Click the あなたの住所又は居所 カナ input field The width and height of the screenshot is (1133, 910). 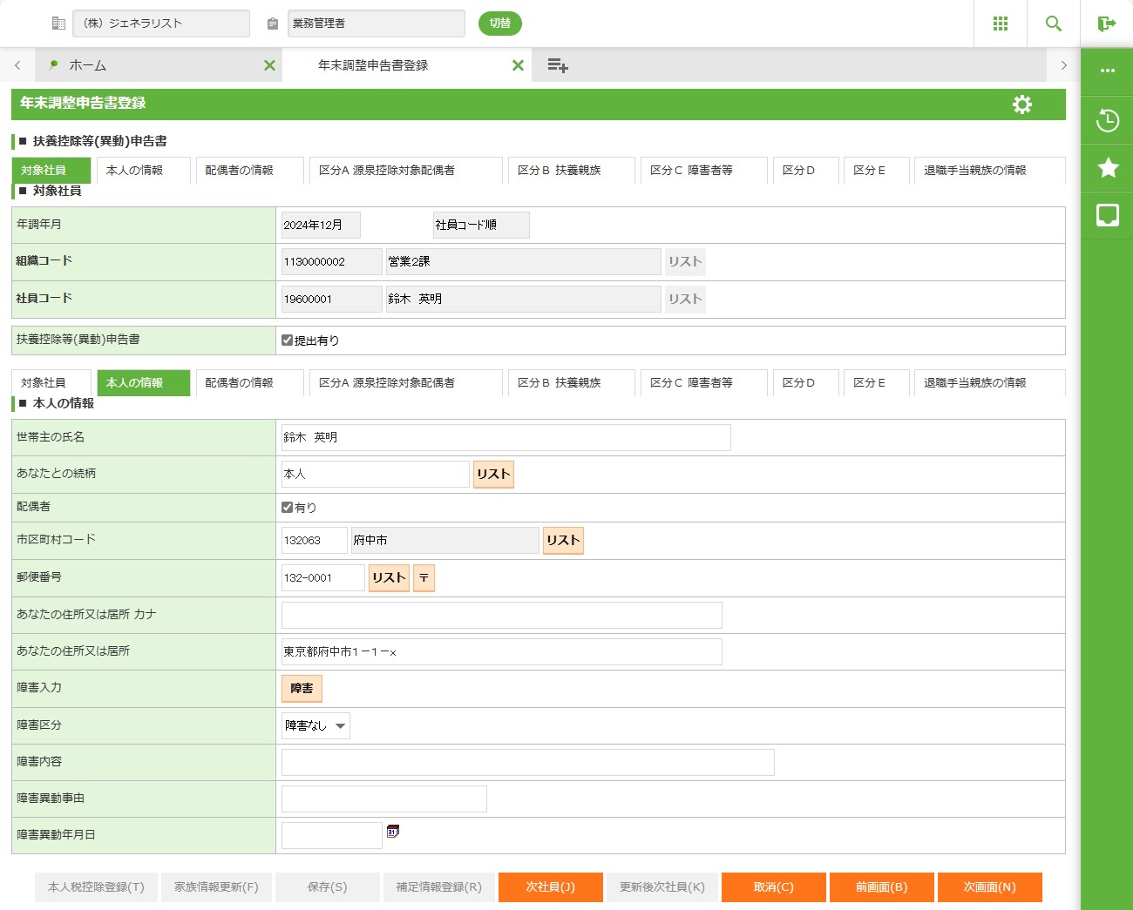pyautogui.click(x=501, y=615)
